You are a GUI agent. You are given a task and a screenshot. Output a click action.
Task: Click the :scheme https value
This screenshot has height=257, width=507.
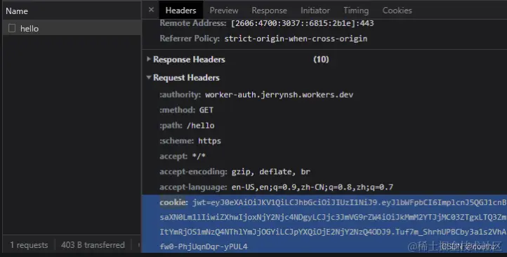(x=209, y=141)
